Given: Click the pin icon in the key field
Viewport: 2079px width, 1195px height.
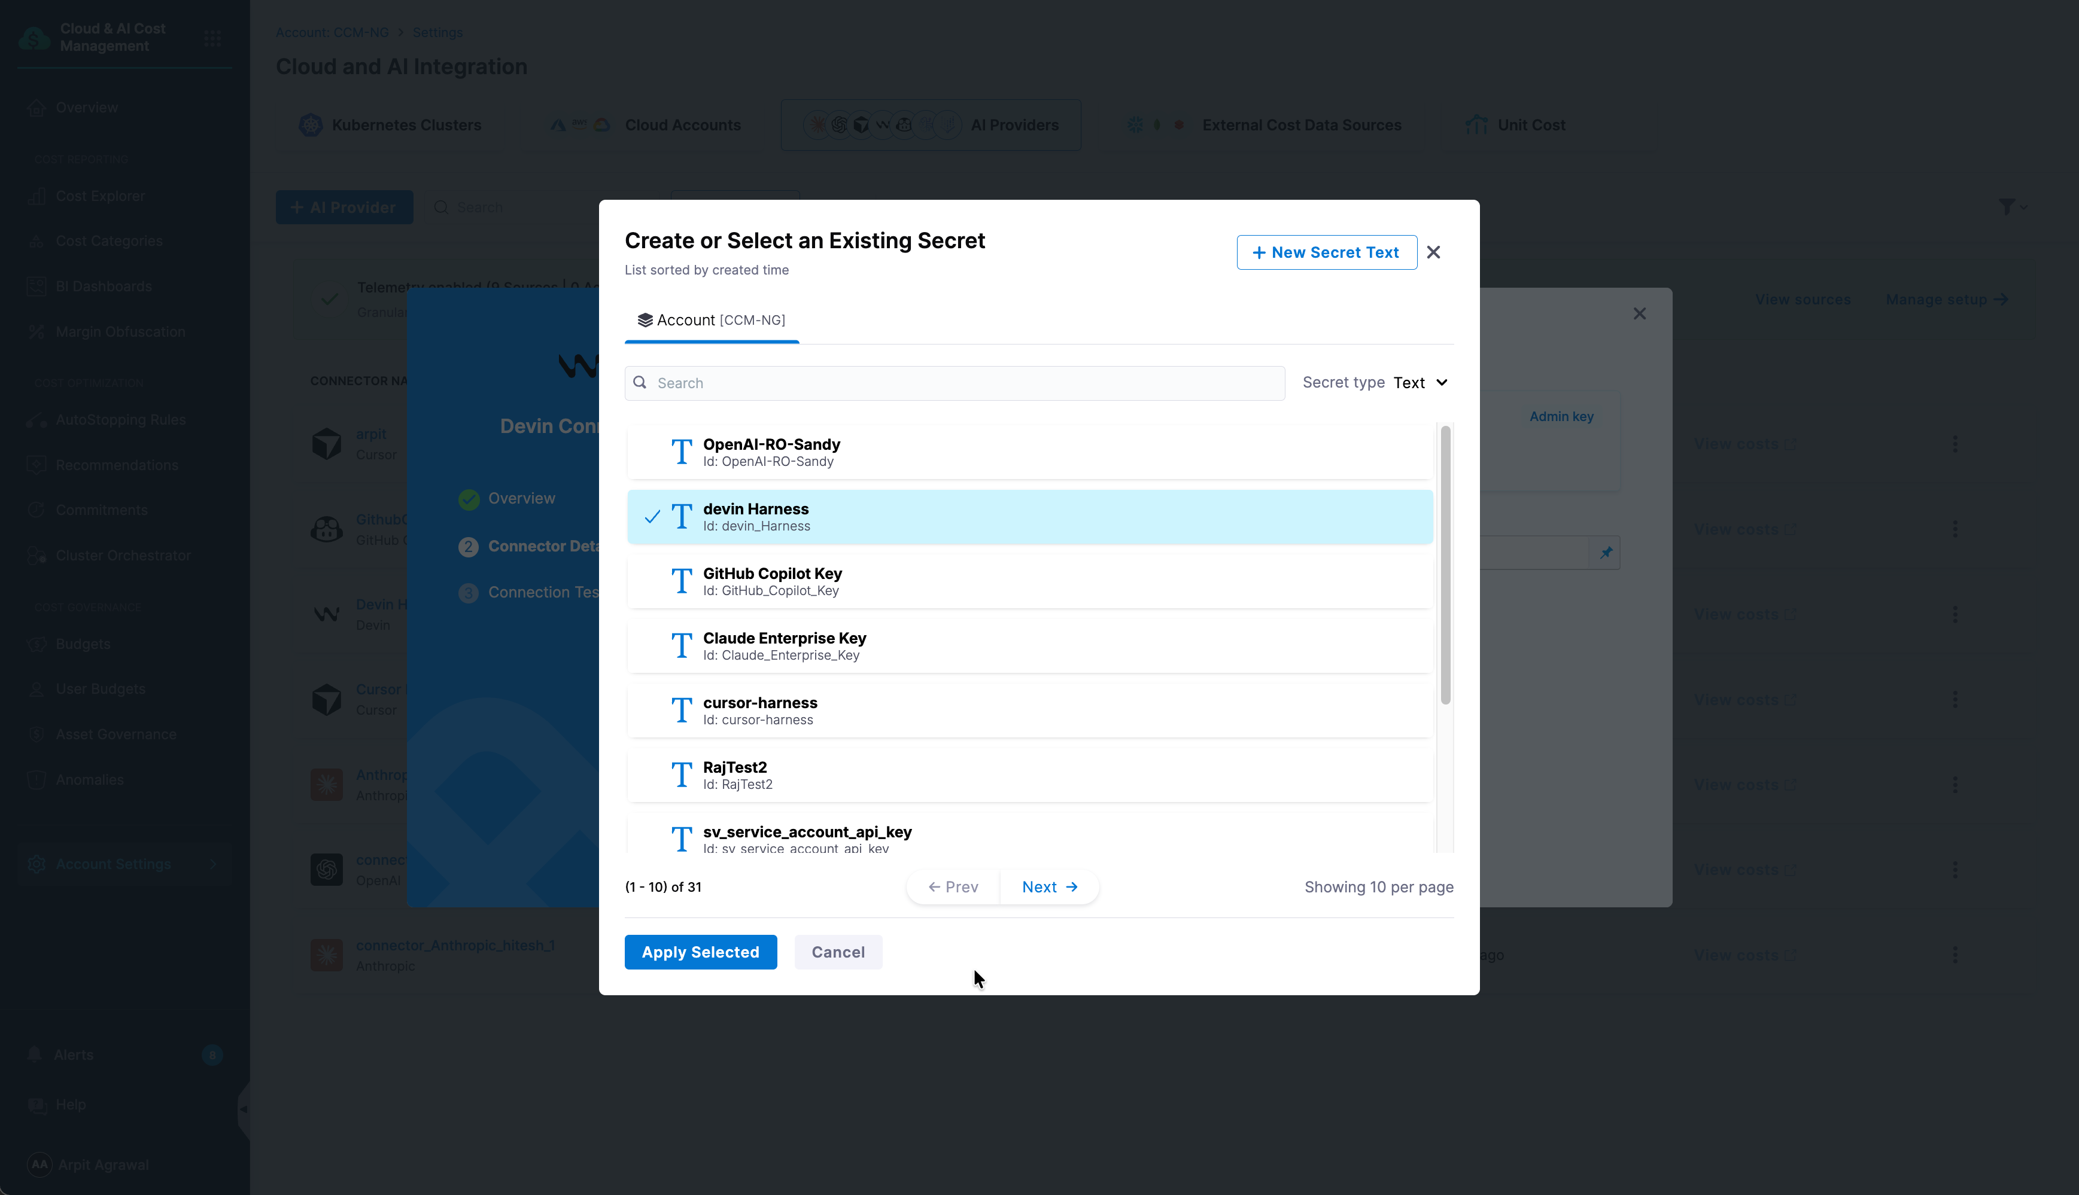Looking at the screenshot, I should click(1606, 553).
